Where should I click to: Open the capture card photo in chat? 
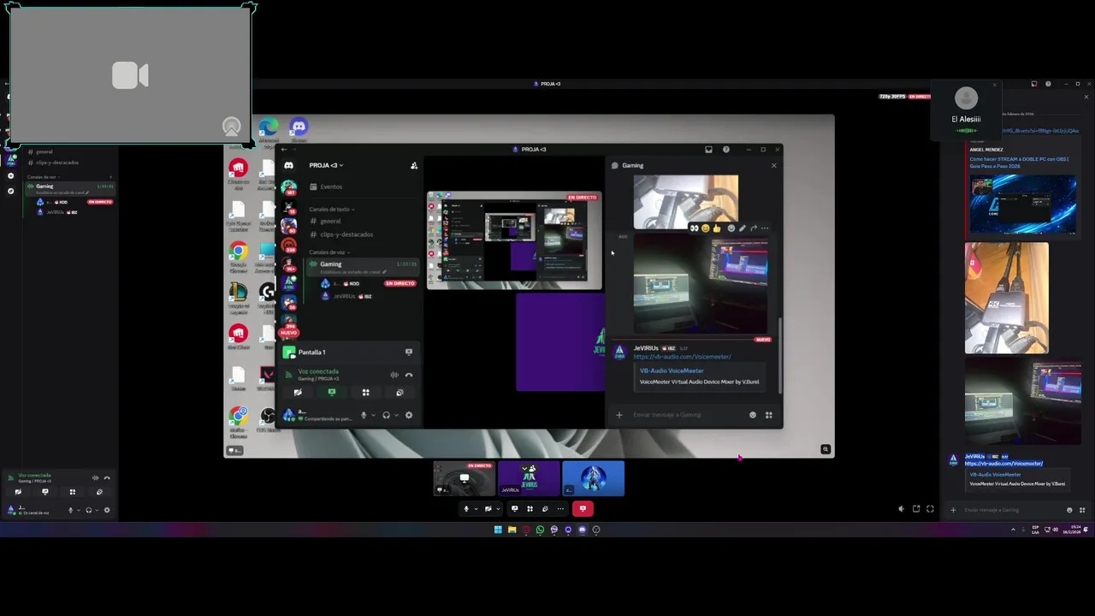click(1006, 298)
